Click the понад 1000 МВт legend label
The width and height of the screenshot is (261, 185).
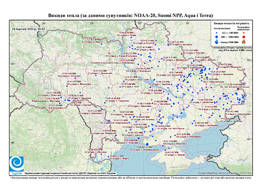pyautogui.click(x=229, y=42)
